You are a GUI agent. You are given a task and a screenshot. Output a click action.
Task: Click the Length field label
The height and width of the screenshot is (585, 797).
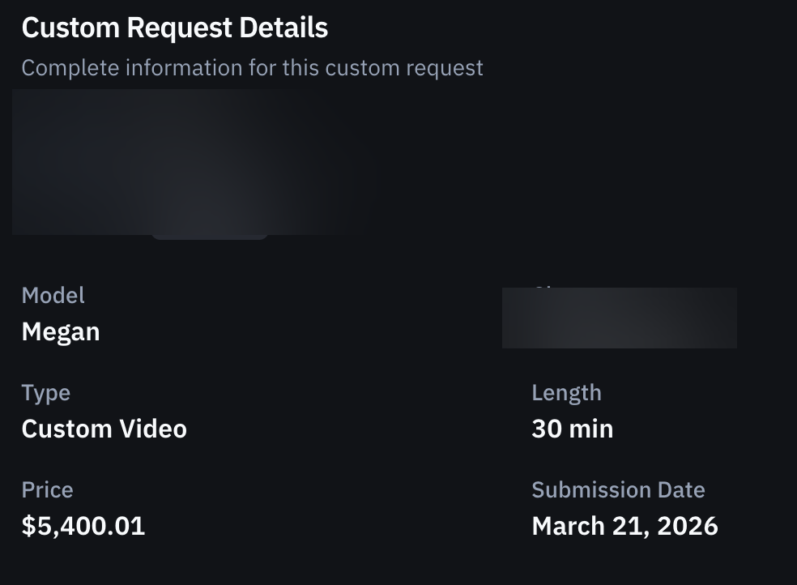click(567, 392)
